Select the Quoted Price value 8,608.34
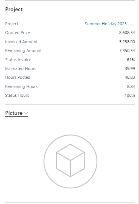Screen dimensions: 139x204 pos(127,33)
